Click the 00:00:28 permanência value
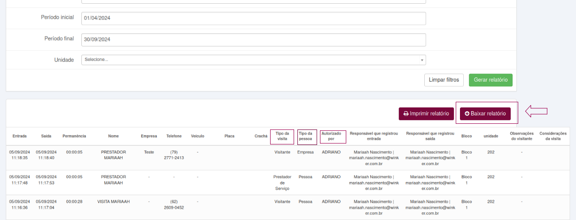 click(74, 201)
